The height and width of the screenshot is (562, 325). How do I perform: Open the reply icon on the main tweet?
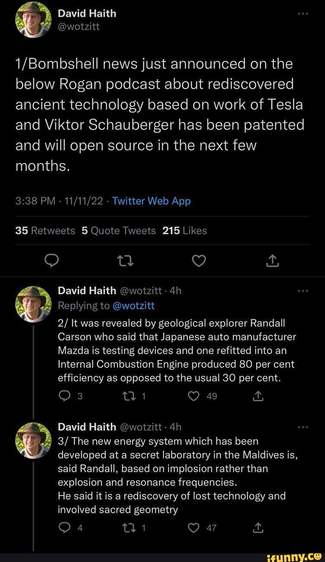tap(52, 261)
